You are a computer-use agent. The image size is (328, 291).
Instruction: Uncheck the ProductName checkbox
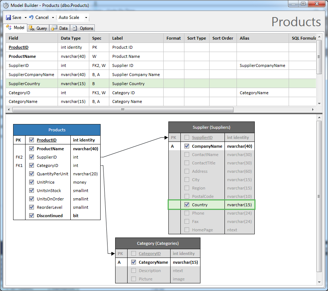(32, 149)
